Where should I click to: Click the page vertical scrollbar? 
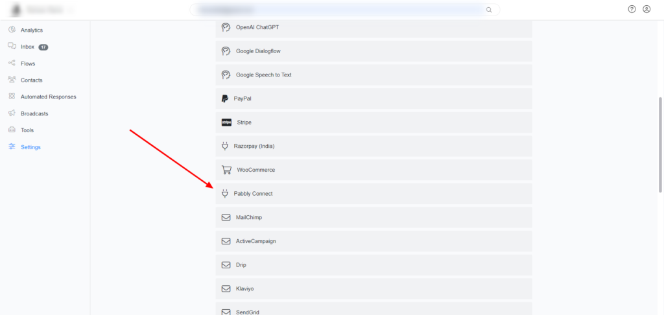tap(661, 144)
